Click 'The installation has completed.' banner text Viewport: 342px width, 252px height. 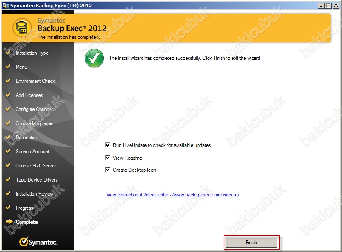click(68, 37)
